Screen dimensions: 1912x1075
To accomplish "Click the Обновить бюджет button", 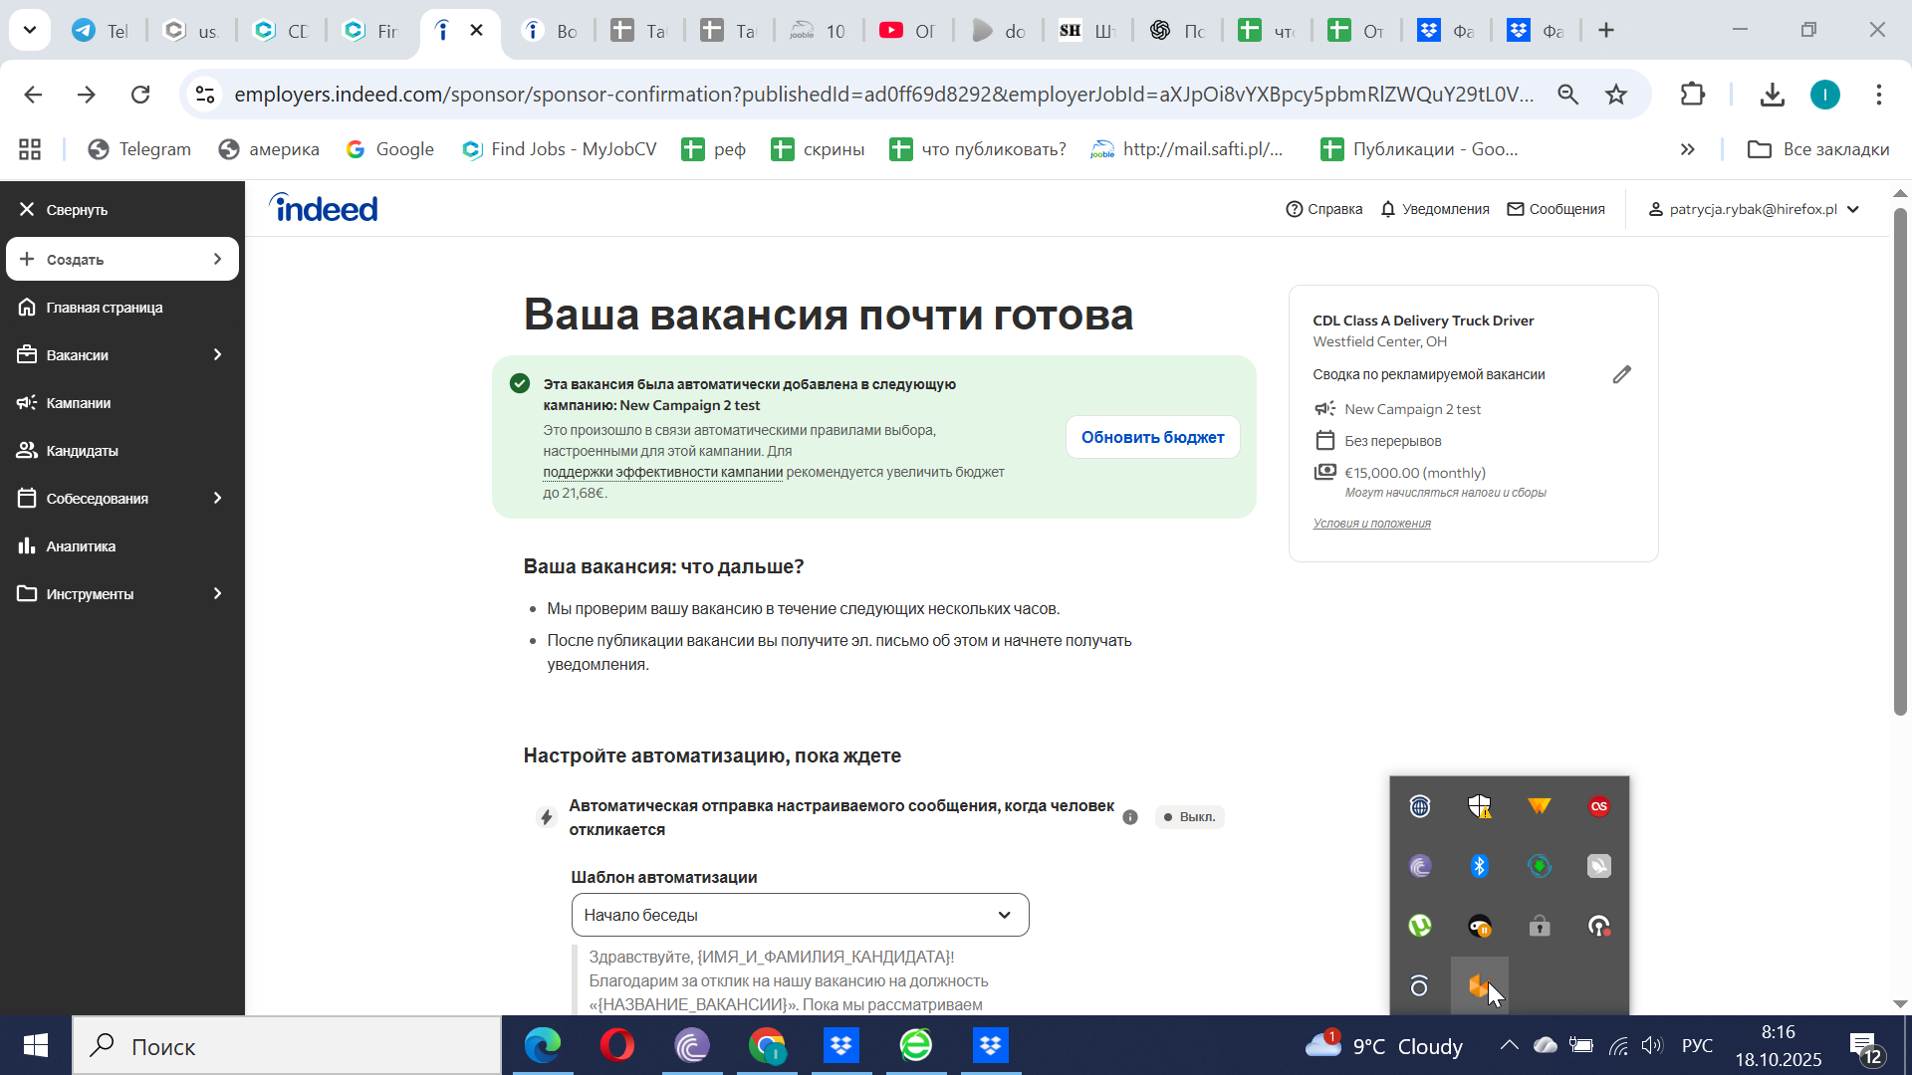I will click(x=1152, y=438).
